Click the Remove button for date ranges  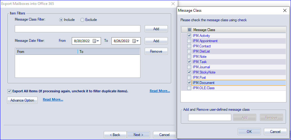(156, 51)
